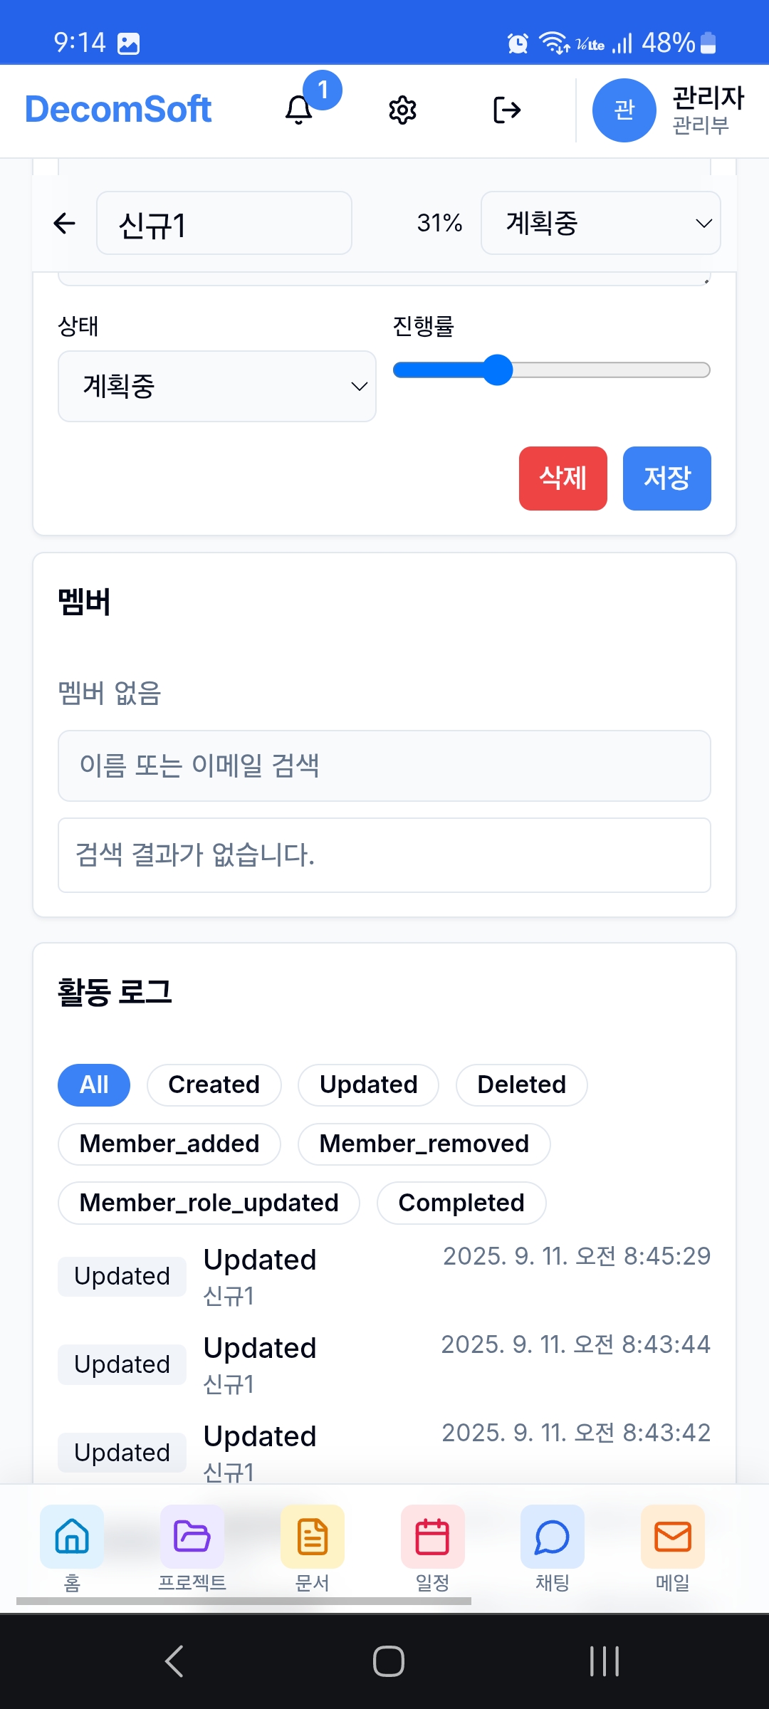The height and width of the screenshot is (1709, 769).
Task: Filter activity log by Completed
Action: (x=461, y=1203)
